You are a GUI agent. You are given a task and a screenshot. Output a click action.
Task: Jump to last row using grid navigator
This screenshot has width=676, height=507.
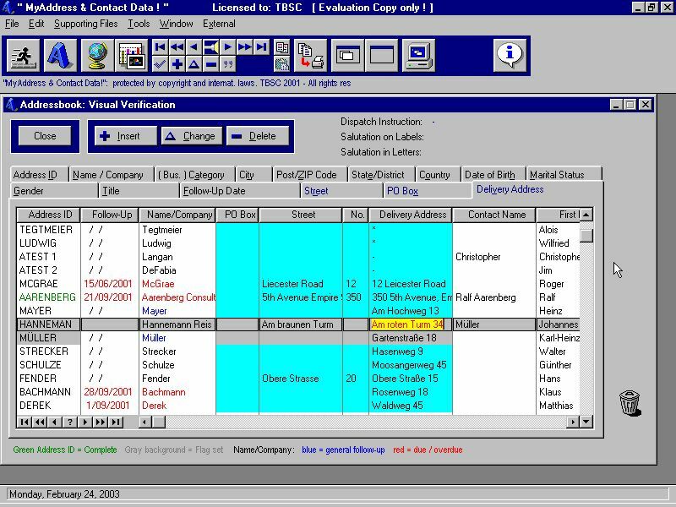point(116,422)
